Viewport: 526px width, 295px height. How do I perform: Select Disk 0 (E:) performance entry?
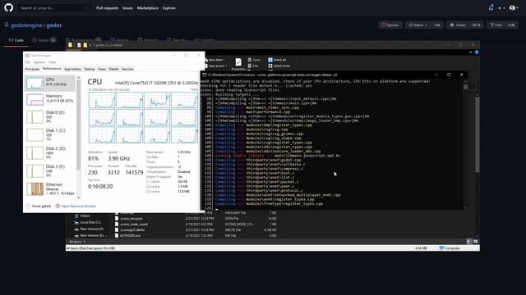click(x=50, y=117)
